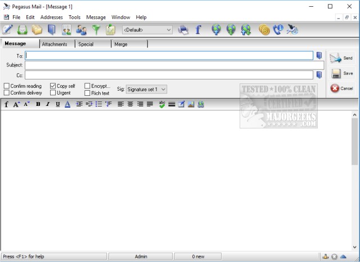This screenshot has width=360, height=262.
Task: Align text left
Action: [x=120, y=104]
